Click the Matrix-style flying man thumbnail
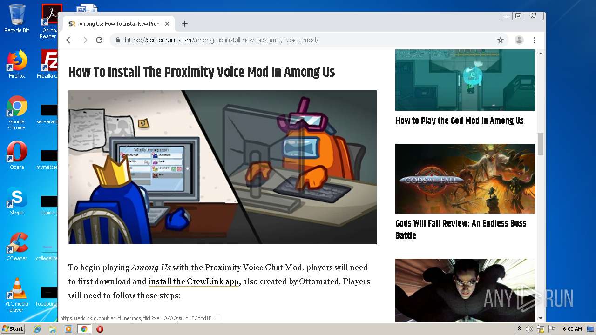This screenshot has height=335, width=596. 465,290
